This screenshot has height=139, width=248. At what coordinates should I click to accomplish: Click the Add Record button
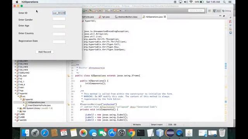coord(45,52)
